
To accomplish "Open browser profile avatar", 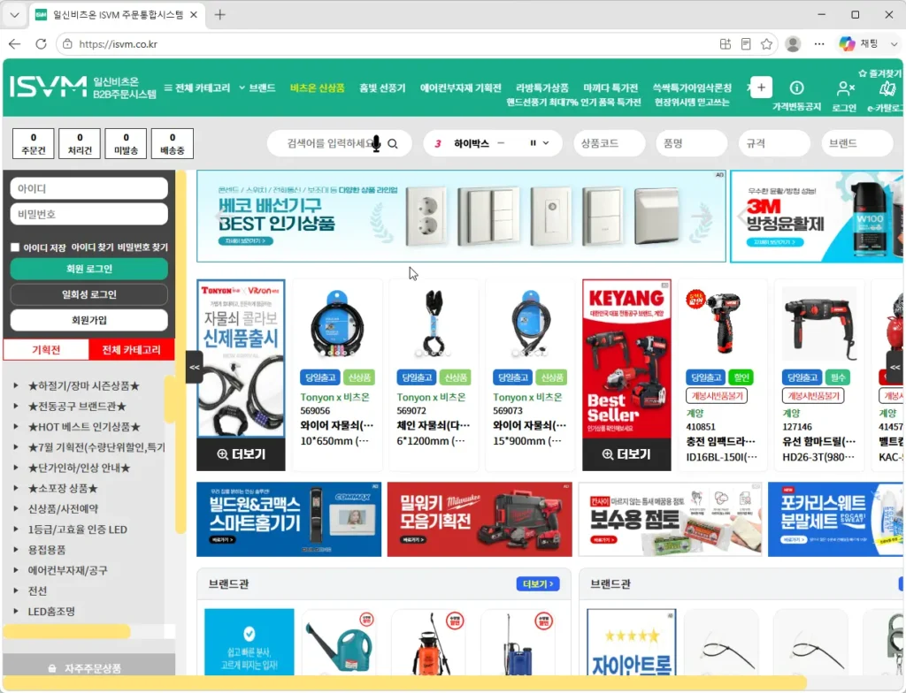I will point(793,44).
